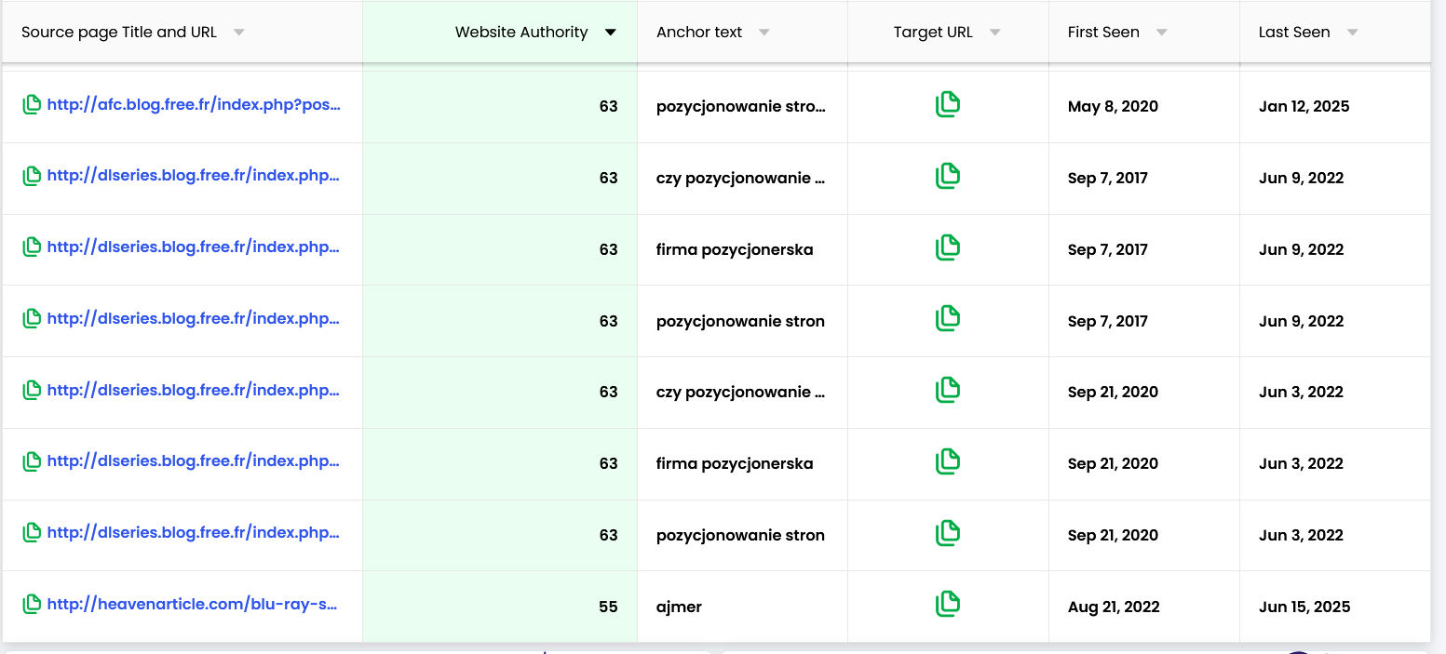Copy target URL for firma pozycjonerska, Jun 3, 2022 row
Screen dimensions: 1446x654
coord(947,461)
